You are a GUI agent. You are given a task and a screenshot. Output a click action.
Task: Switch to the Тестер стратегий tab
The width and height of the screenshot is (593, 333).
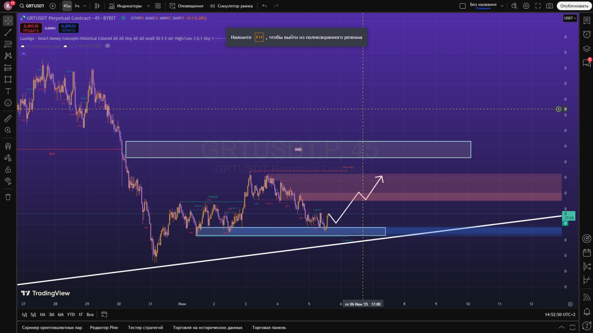point(145,327)
